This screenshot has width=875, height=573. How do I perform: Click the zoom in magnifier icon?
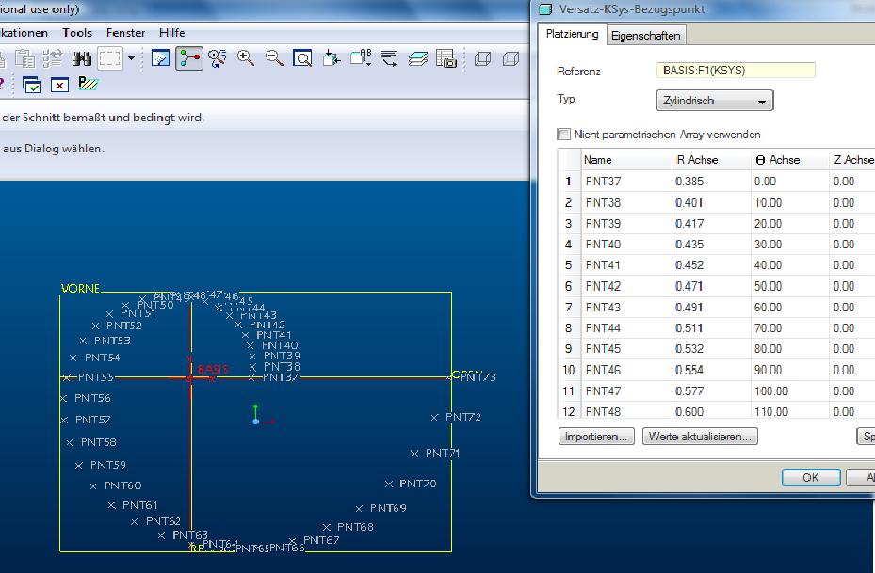click(x=246, y=58)
